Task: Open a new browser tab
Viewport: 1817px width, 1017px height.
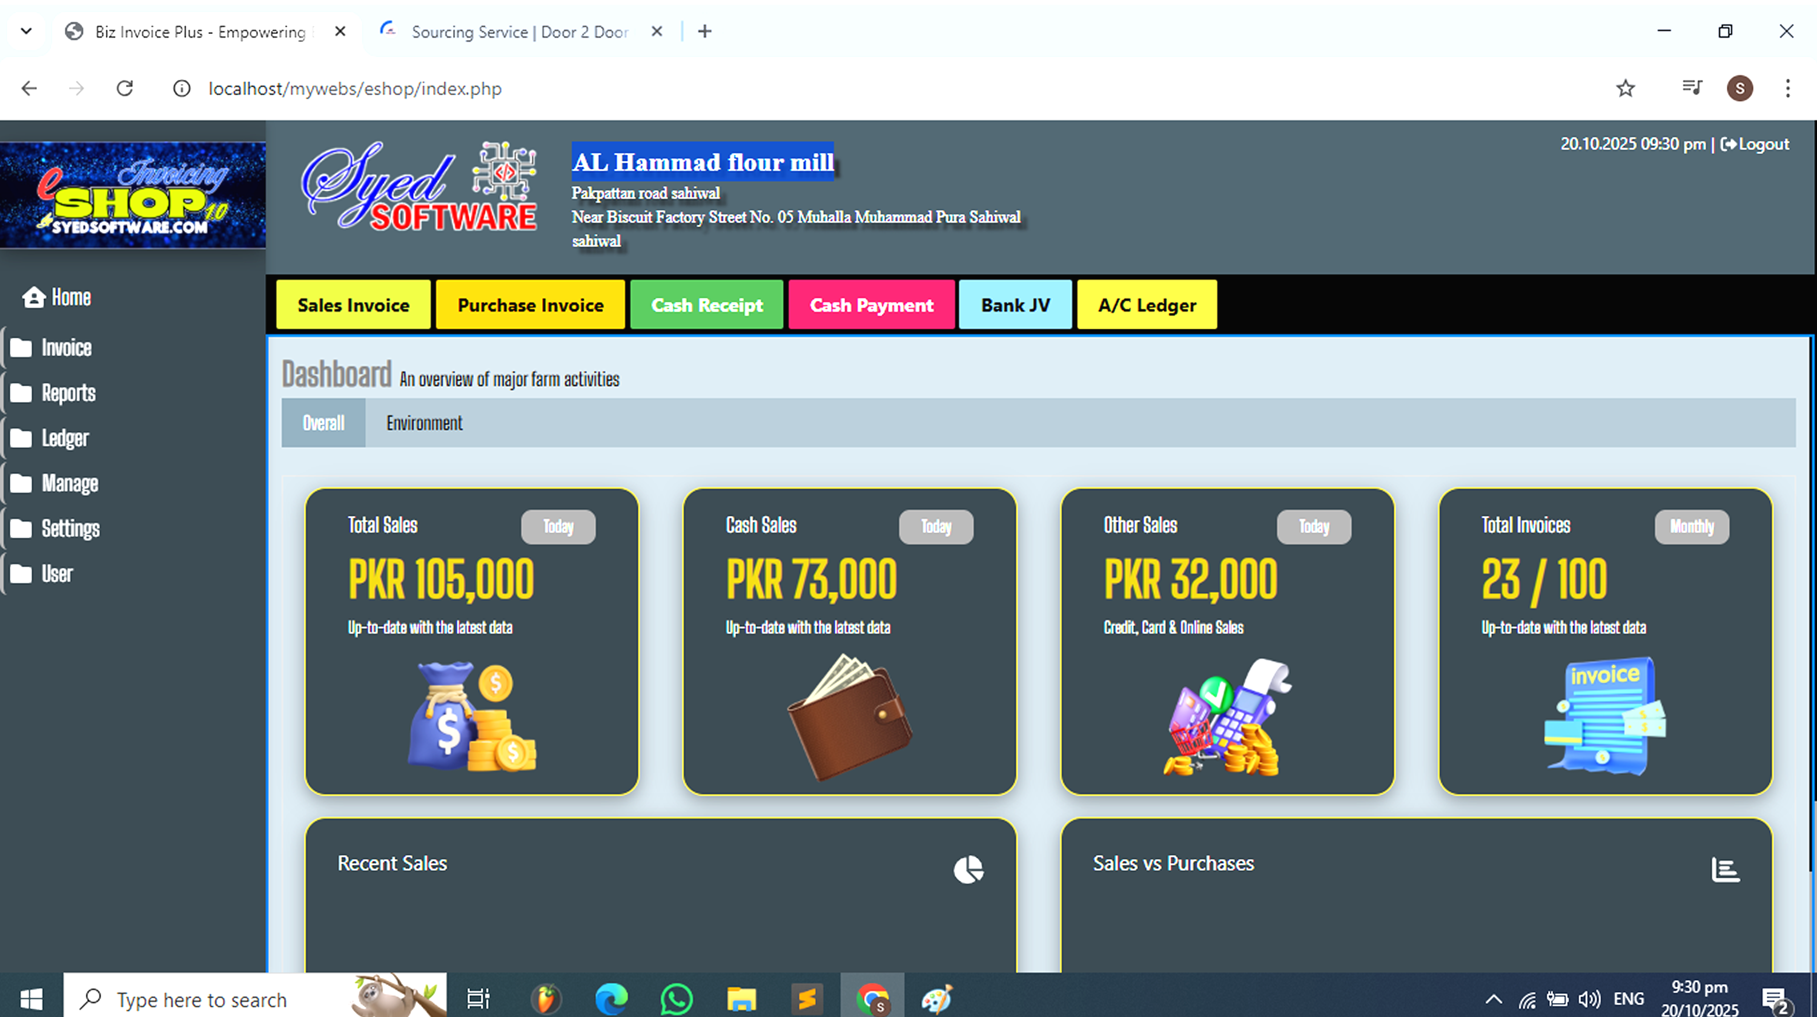Action: 704,31
